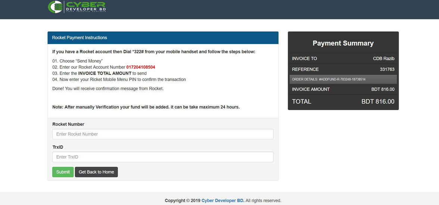
Task: Click the Rocket Payment Instructions panel header
Action: coord(163,38)
